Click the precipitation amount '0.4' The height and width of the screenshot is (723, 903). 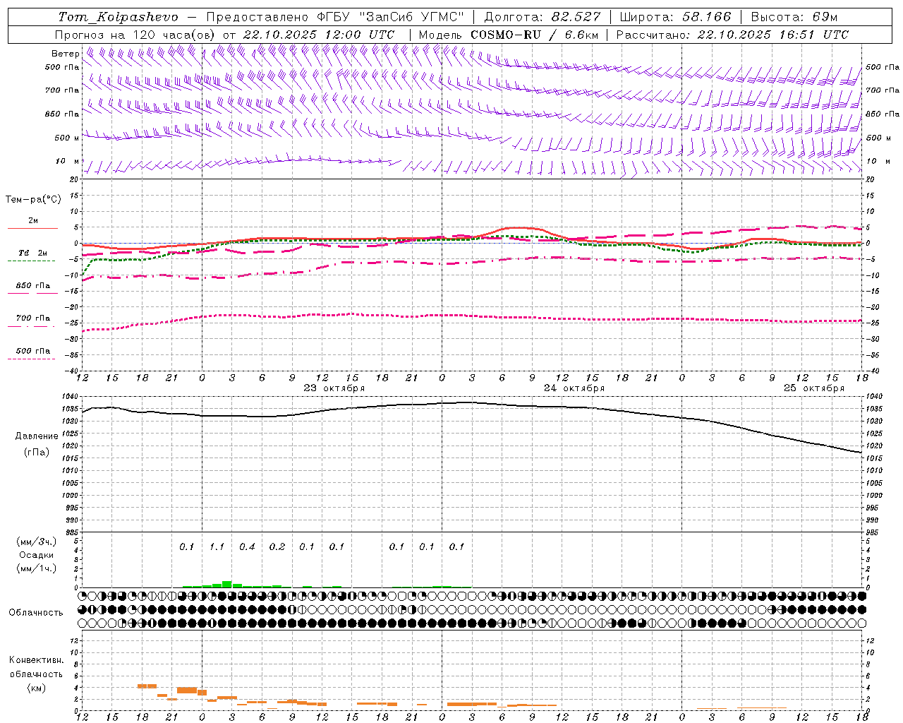tap(247, 547)
